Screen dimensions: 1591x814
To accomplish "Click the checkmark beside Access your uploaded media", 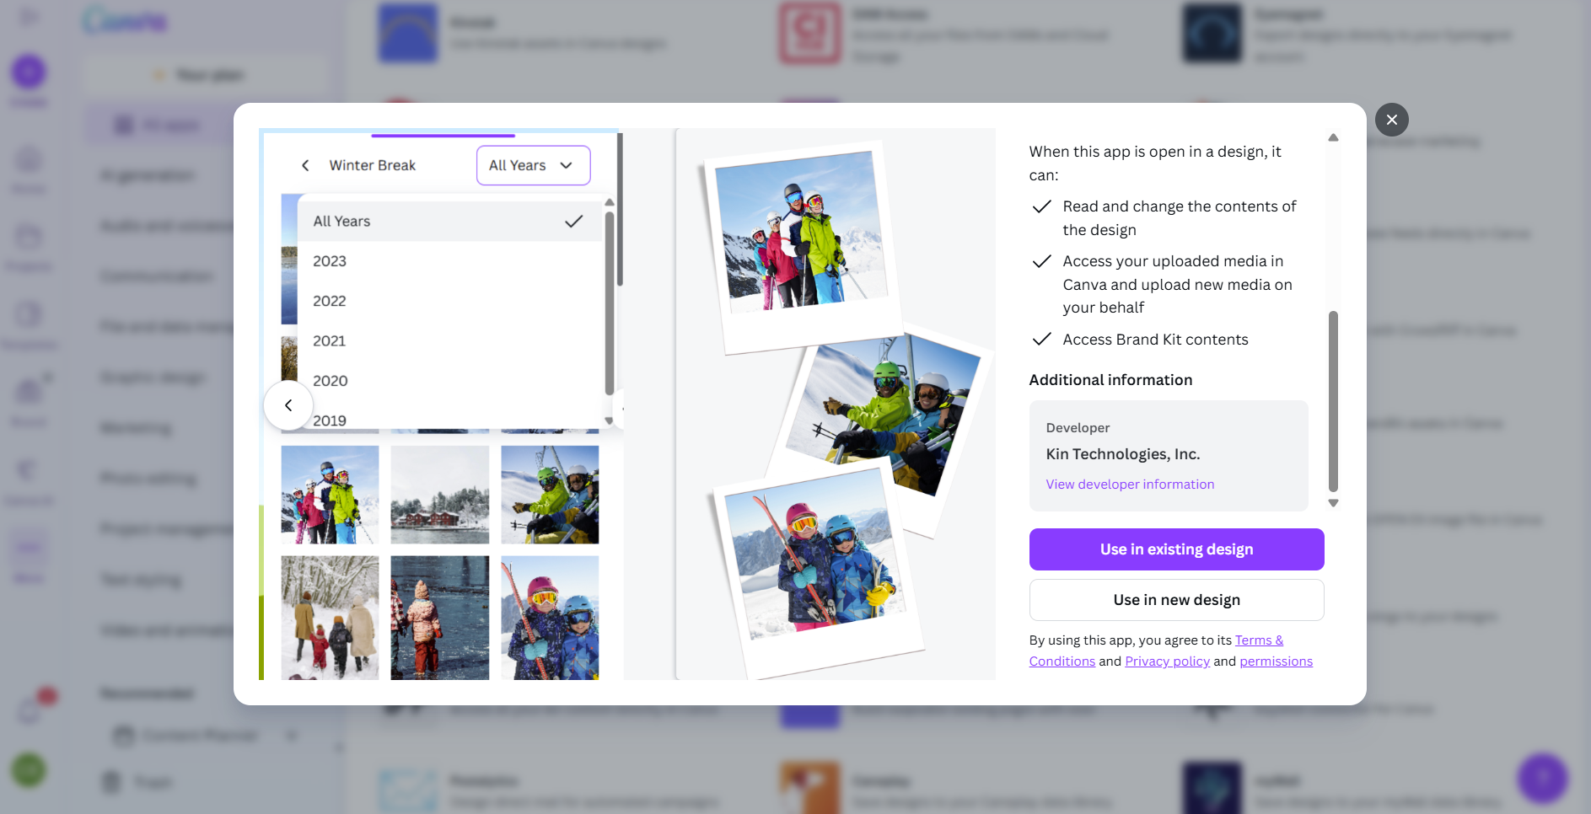I will click(x=1042, y=261).
